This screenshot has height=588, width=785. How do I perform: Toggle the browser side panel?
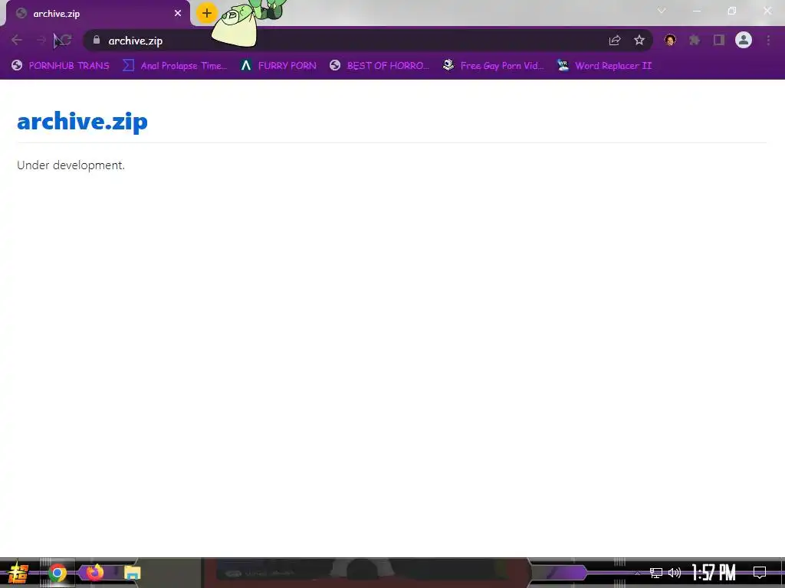pyautogui.click(x=719, y=40)
